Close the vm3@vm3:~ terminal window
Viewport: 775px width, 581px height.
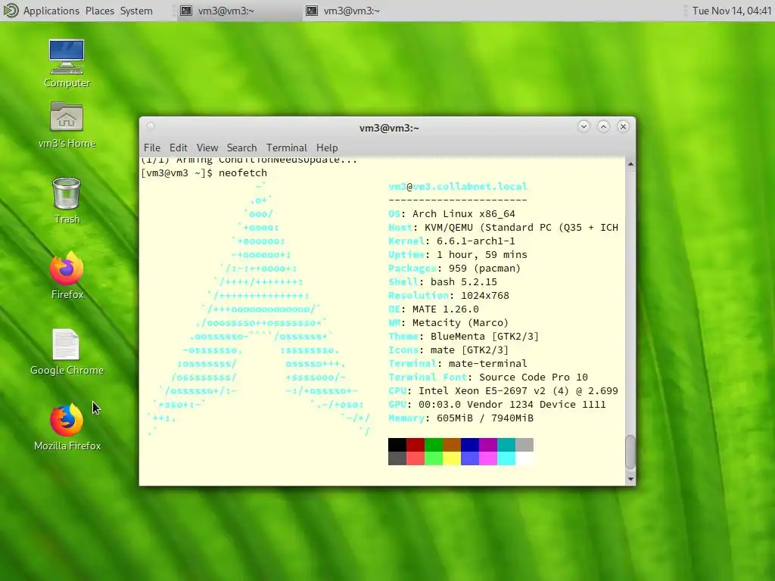tap(624, 126)
